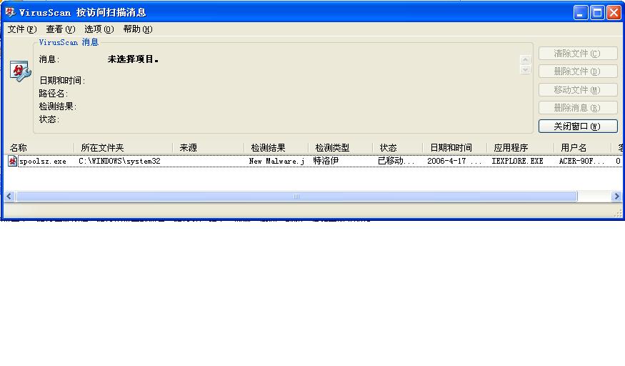Close the VirusScan window with X
The height and width of the screenshot is (366, 625).
click(x=614, y=13)
